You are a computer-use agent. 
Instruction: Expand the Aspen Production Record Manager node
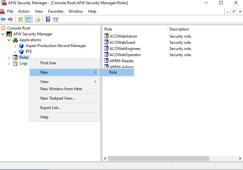point(15,46)
